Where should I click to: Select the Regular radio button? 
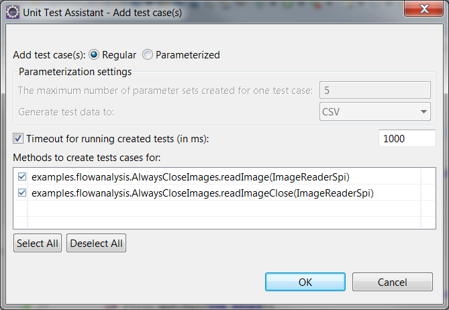[x=94, y=54]
